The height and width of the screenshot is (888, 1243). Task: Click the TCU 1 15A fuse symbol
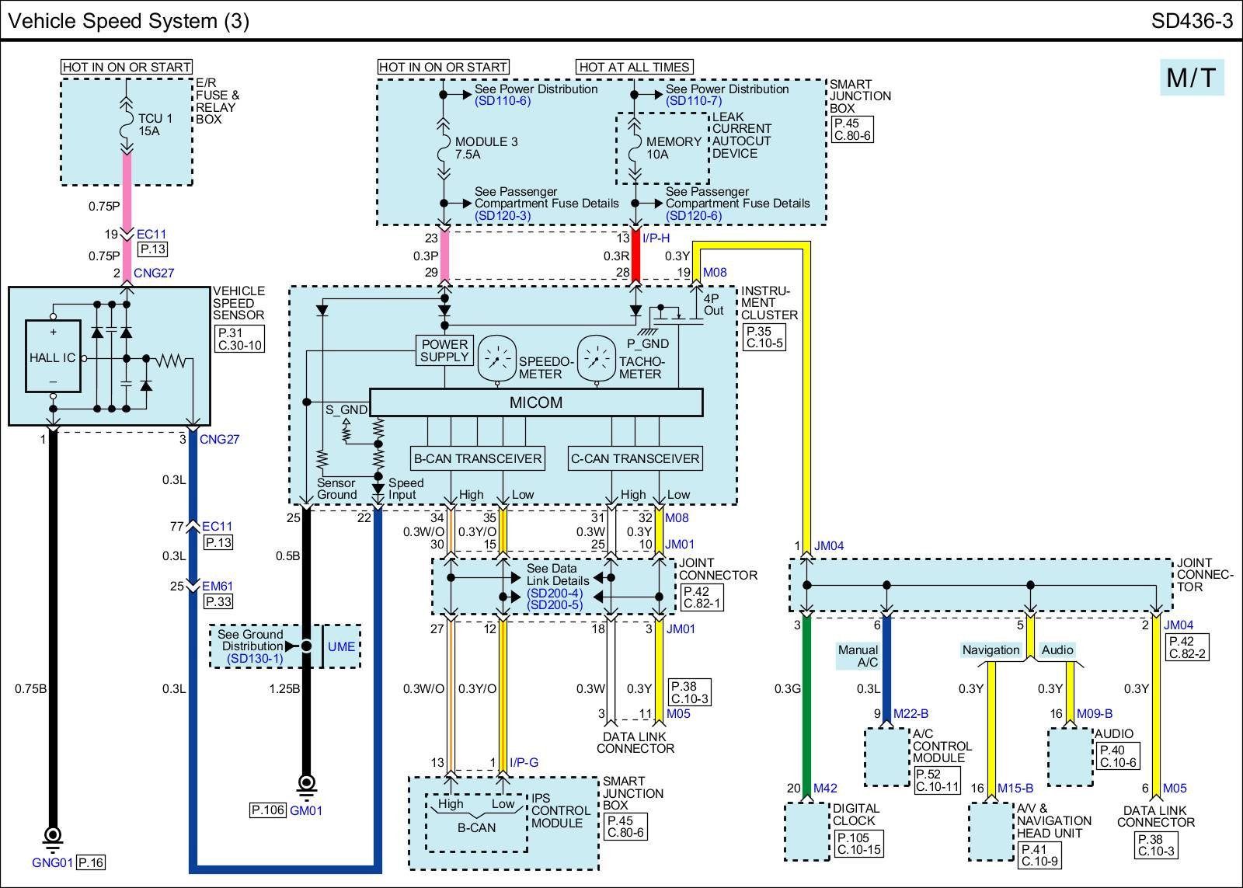click(125, 124)
